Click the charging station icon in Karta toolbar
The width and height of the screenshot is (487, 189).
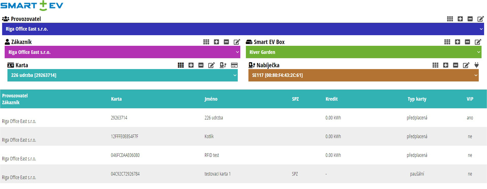pyautogui.click(x=223, y=65)
